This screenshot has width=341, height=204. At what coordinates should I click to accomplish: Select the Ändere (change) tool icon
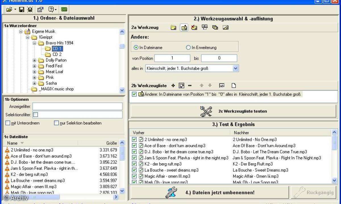pos(184,27)
